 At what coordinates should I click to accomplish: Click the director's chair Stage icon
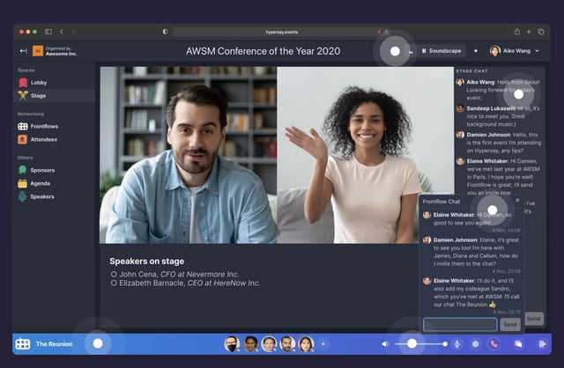23,96
